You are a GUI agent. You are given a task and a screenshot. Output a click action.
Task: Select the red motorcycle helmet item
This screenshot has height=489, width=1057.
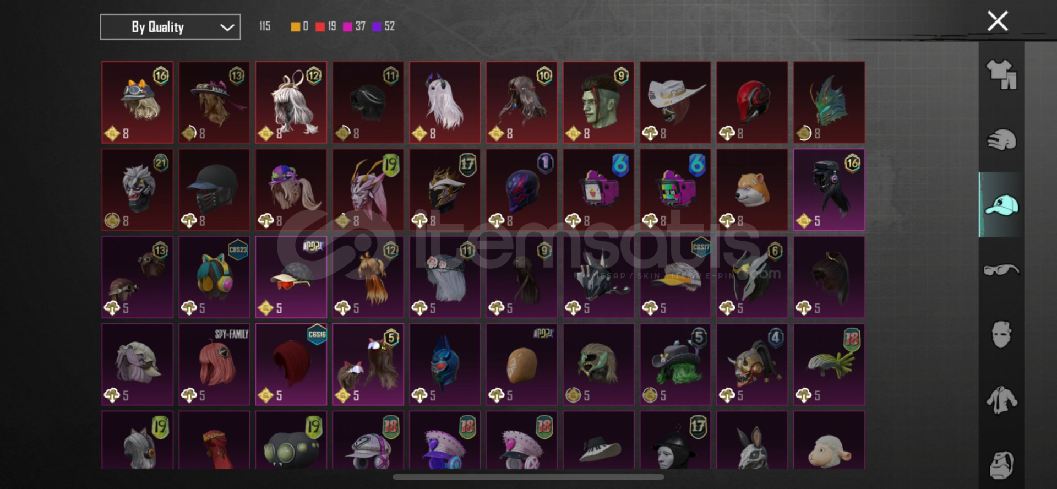point(752,102)
